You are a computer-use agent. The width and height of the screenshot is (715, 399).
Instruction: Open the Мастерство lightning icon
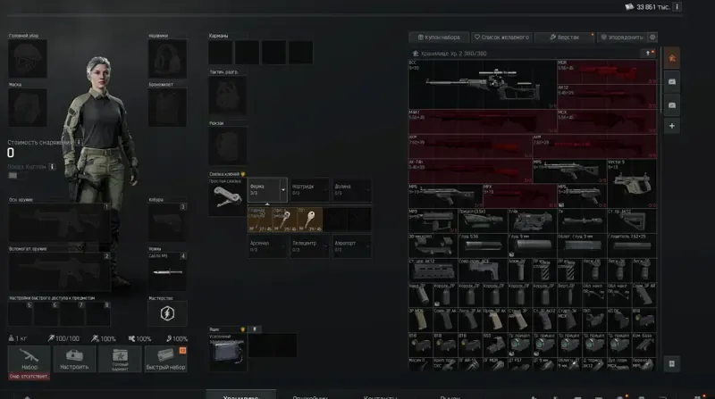click(x=167, y=313)
